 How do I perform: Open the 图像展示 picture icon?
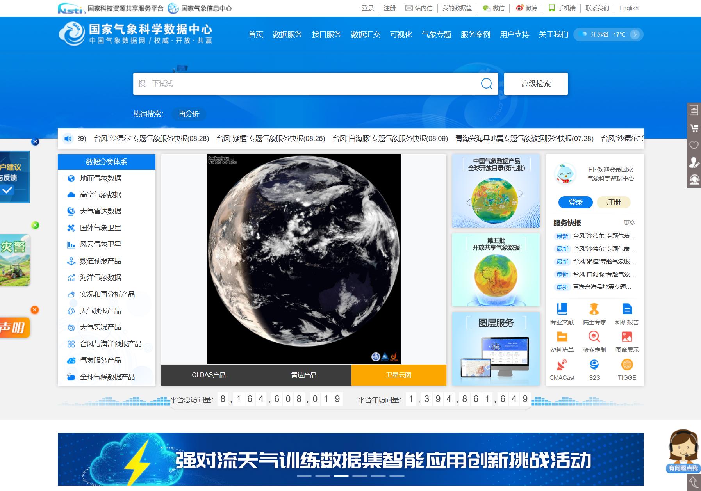627,336
